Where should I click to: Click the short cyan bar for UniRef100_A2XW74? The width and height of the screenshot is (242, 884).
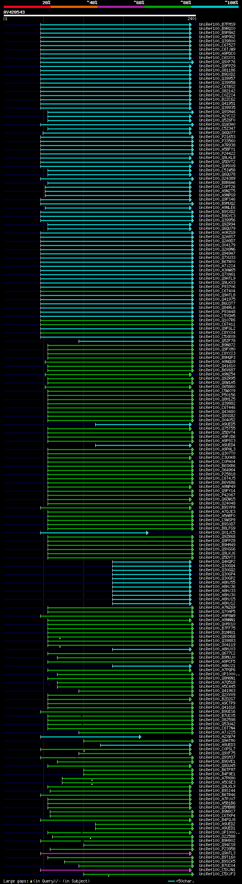[x=91, y=737]
